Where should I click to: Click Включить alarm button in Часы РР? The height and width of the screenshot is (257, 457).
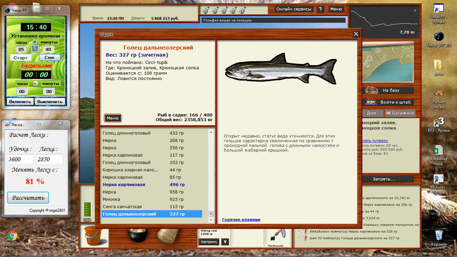point(20,102)
